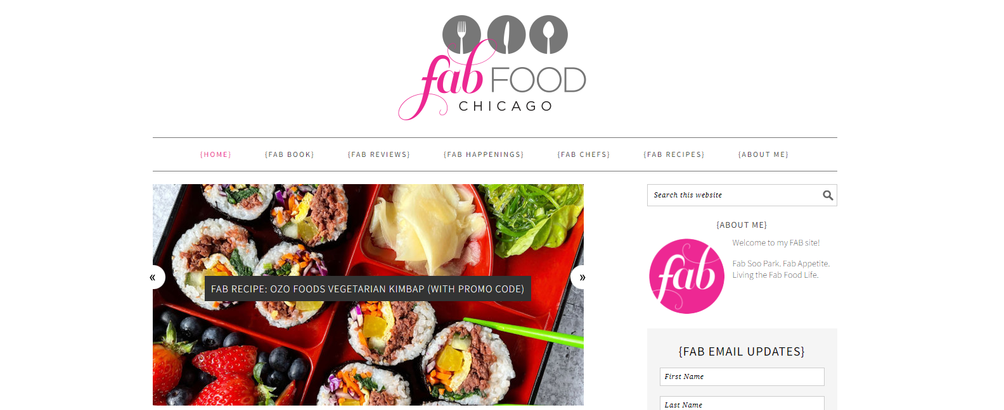1004x410 pixels.
Task: Open the {FAB BOOK} menu item
Action: coord(290,154)
